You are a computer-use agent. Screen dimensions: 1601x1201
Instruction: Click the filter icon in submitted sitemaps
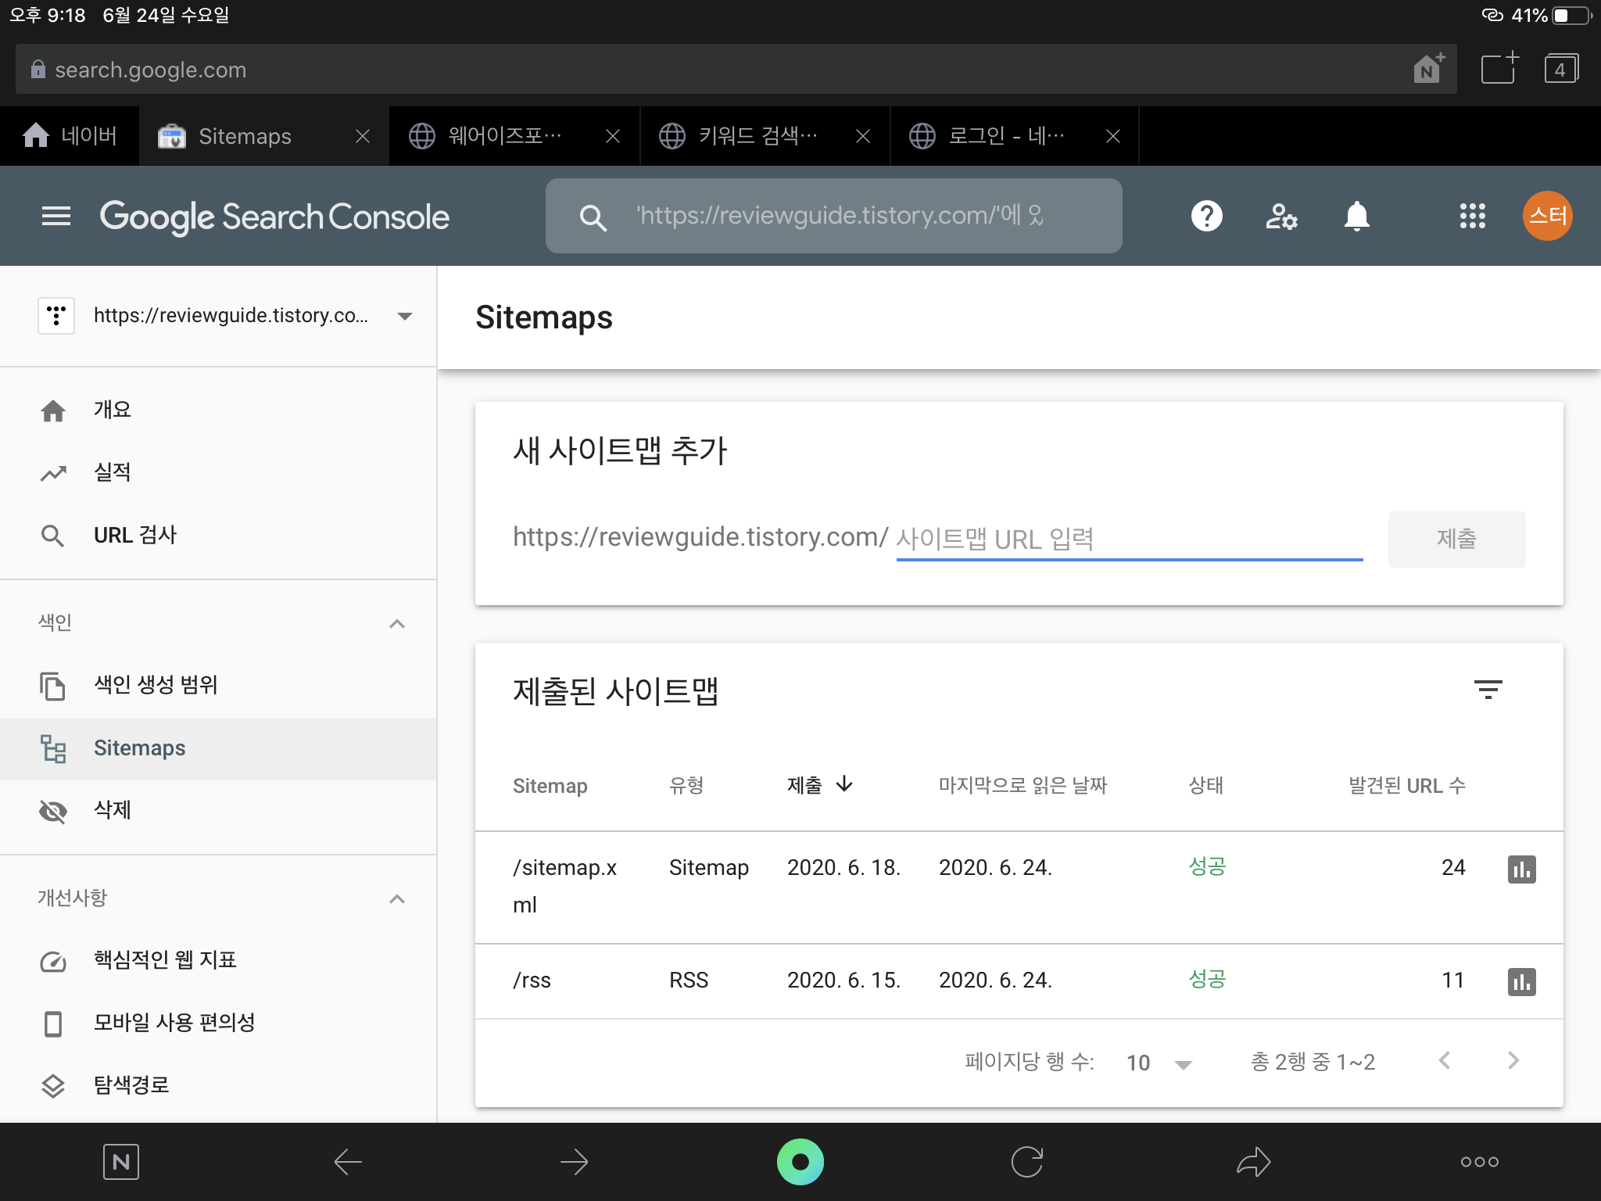coord(1488,689)
